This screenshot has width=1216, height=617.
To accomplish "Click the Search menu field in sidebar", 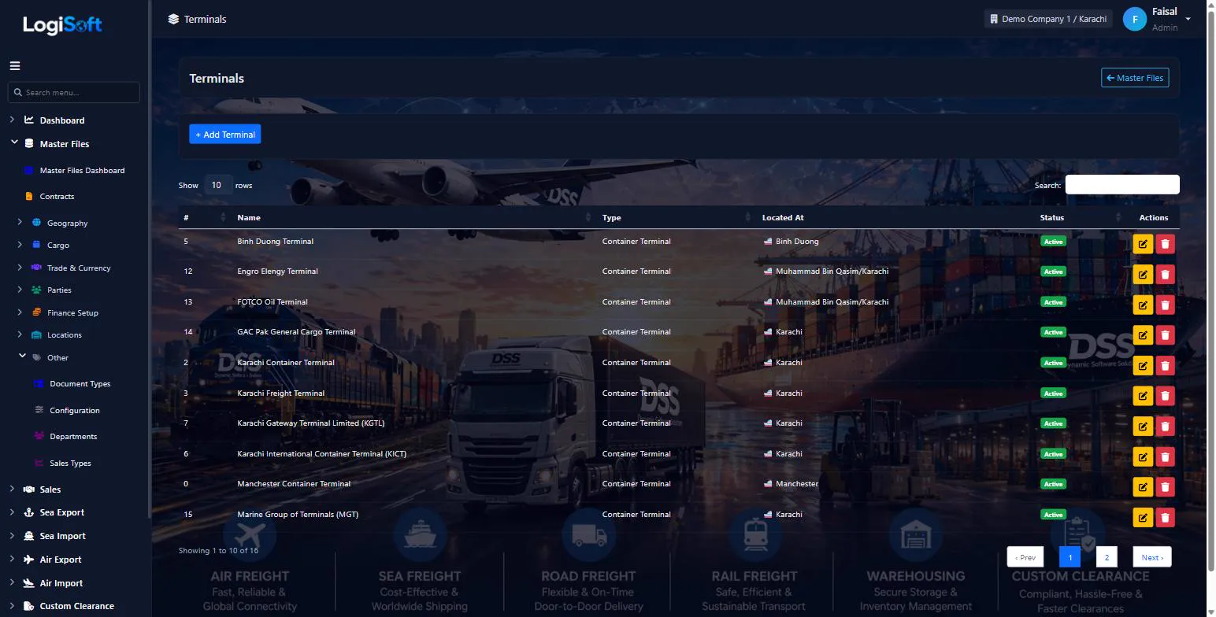I will 74,92.
